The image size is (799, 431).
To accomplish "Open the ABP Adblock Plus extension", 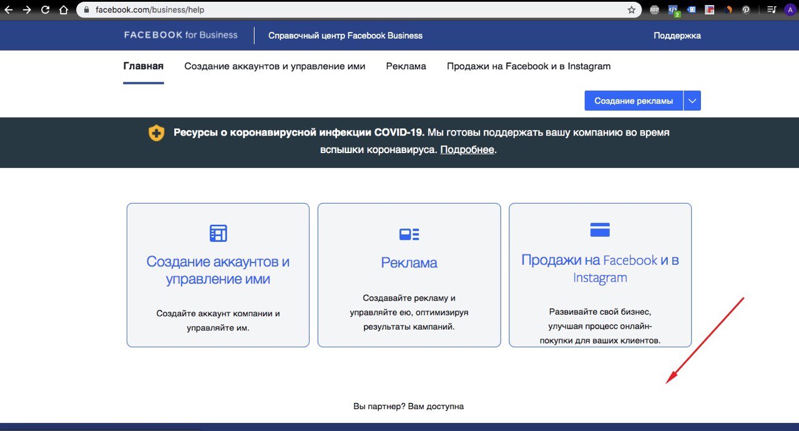I will click(654, 10).
